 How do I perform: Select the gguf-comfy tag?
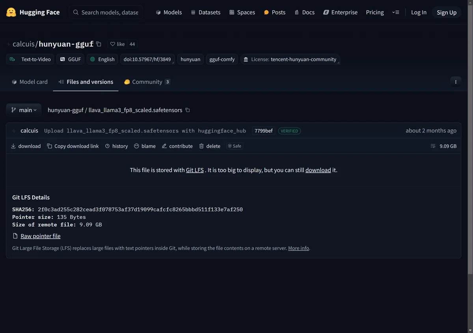[x=222, y=59]
